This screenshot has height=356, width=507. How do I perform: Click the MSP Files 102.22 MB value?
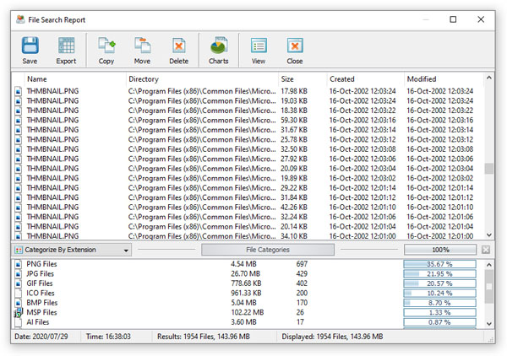pyautogui.click(x=248, y=313)
